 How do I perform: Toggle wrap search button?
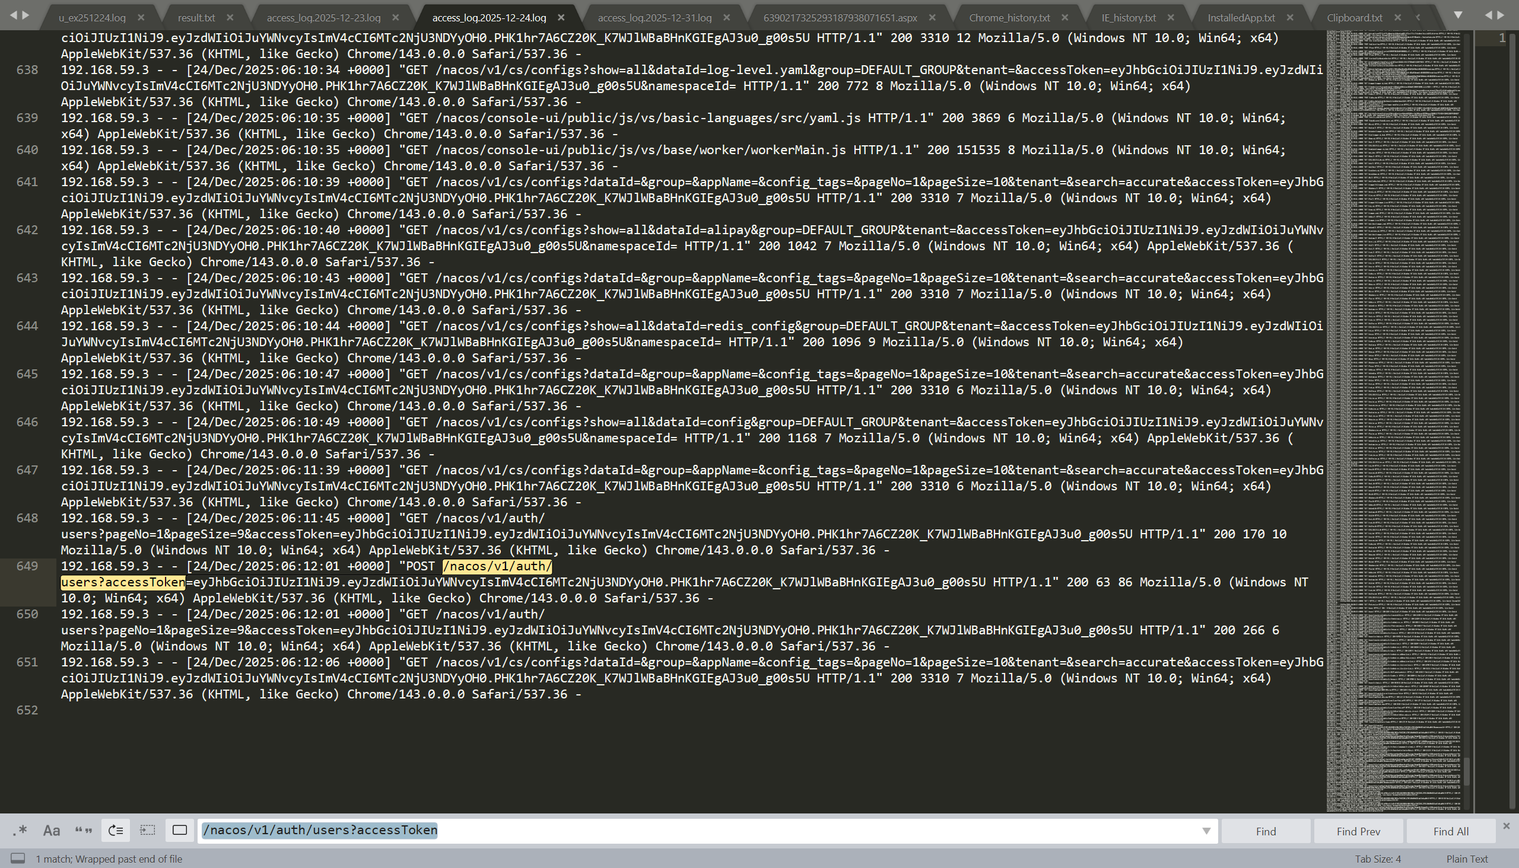coord(116,831)
